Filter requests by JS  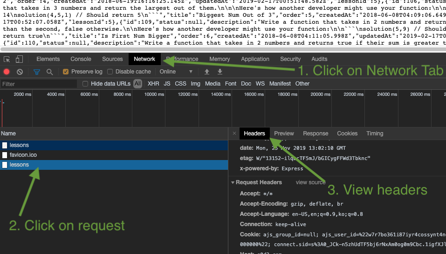point(167,84)
